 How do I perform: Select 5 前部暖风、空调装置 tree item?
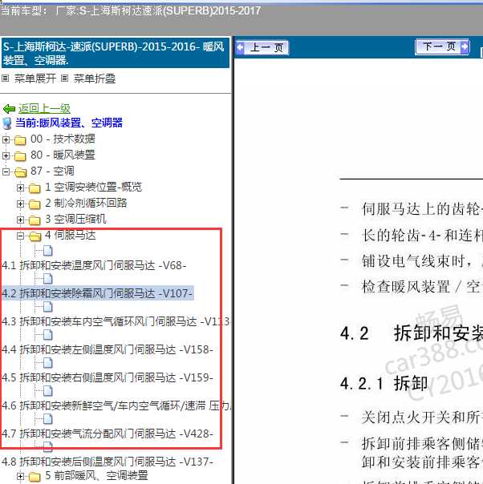(96, 476)
